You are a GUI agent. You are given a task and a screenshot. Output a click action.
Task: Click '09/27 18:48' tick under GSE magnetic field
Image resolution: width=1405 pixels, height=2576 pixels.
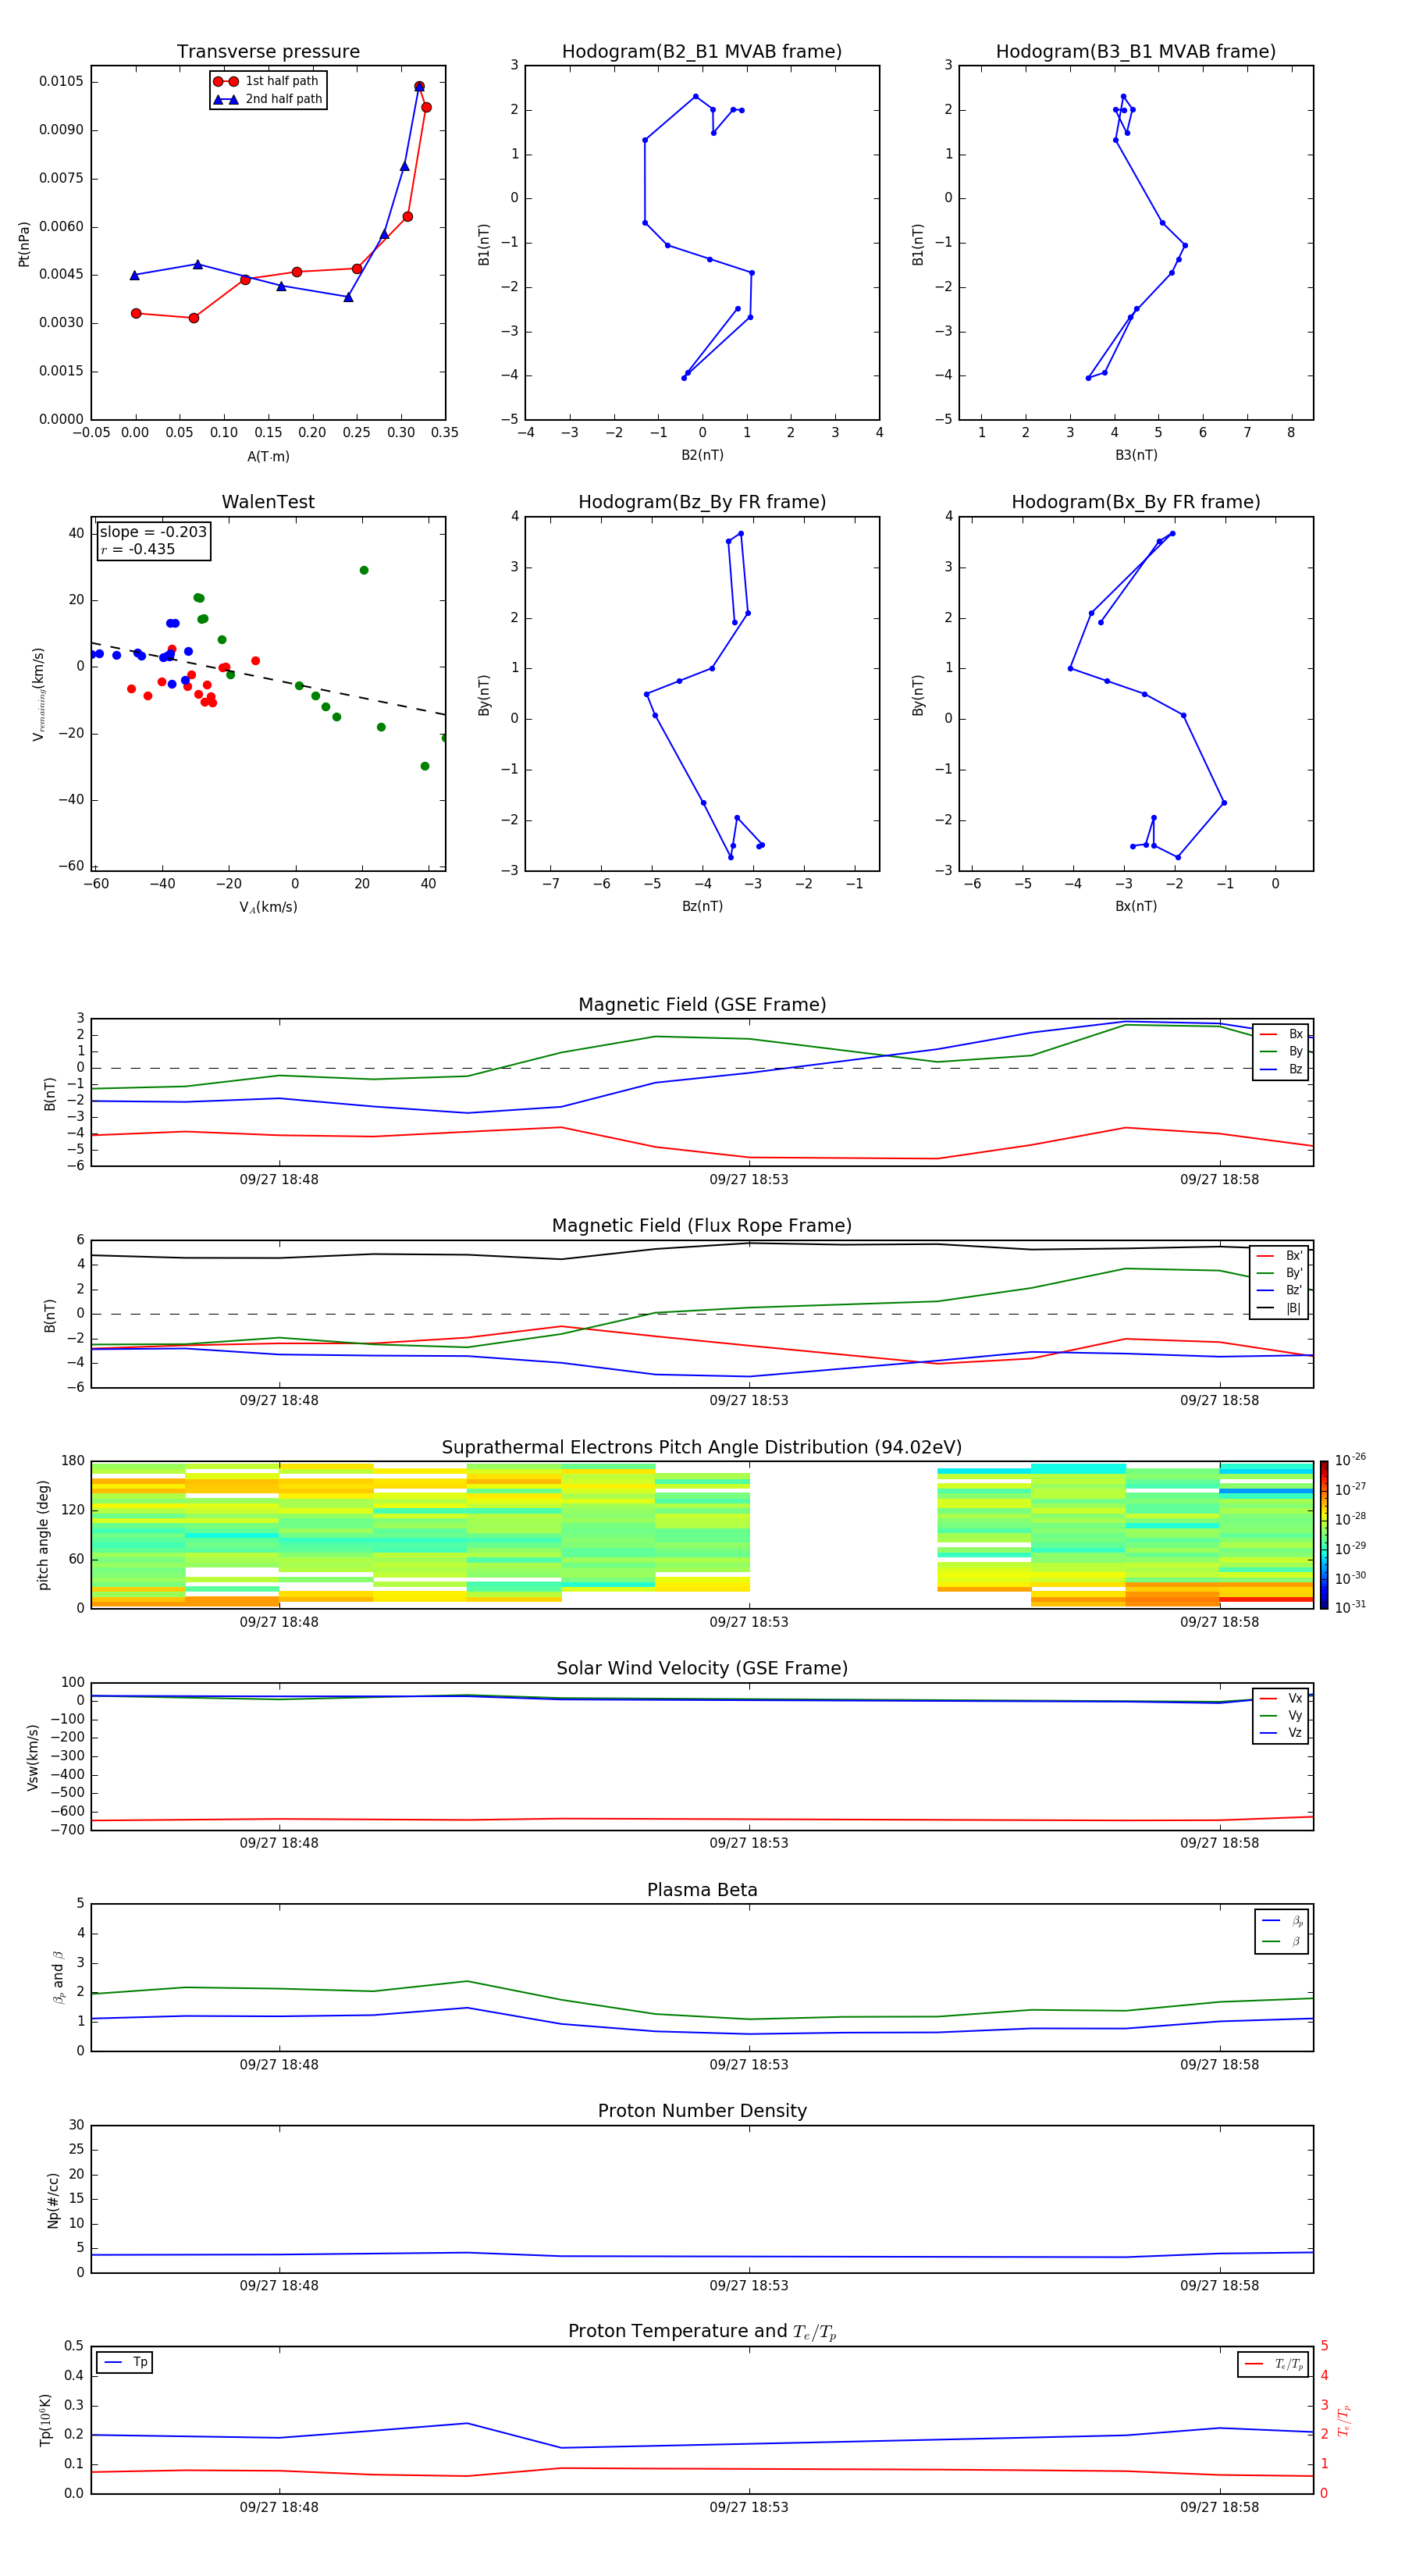(279, 1180)
